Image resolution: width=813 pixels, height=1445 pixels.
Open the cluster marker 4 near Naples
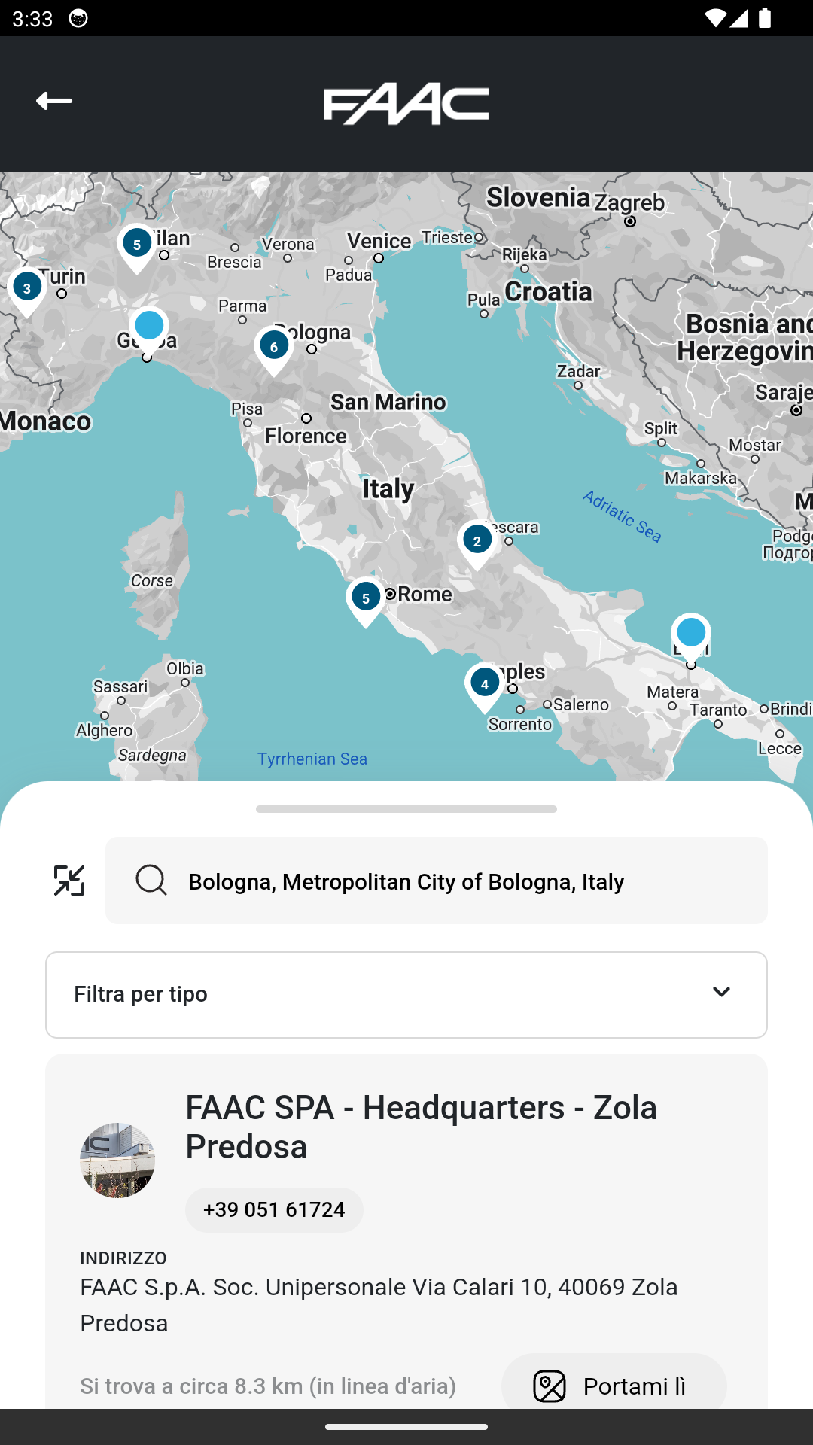485,685
